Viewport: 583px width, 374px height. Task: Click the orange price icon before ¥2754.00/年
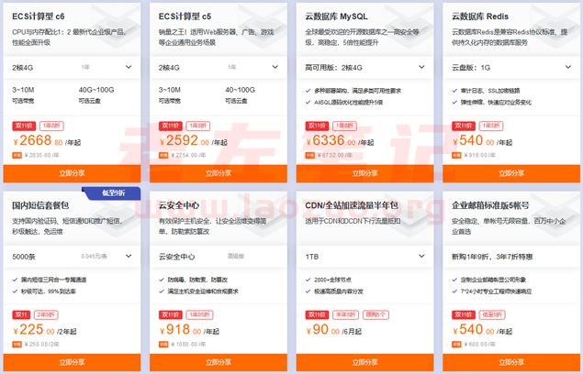[163, 155]
